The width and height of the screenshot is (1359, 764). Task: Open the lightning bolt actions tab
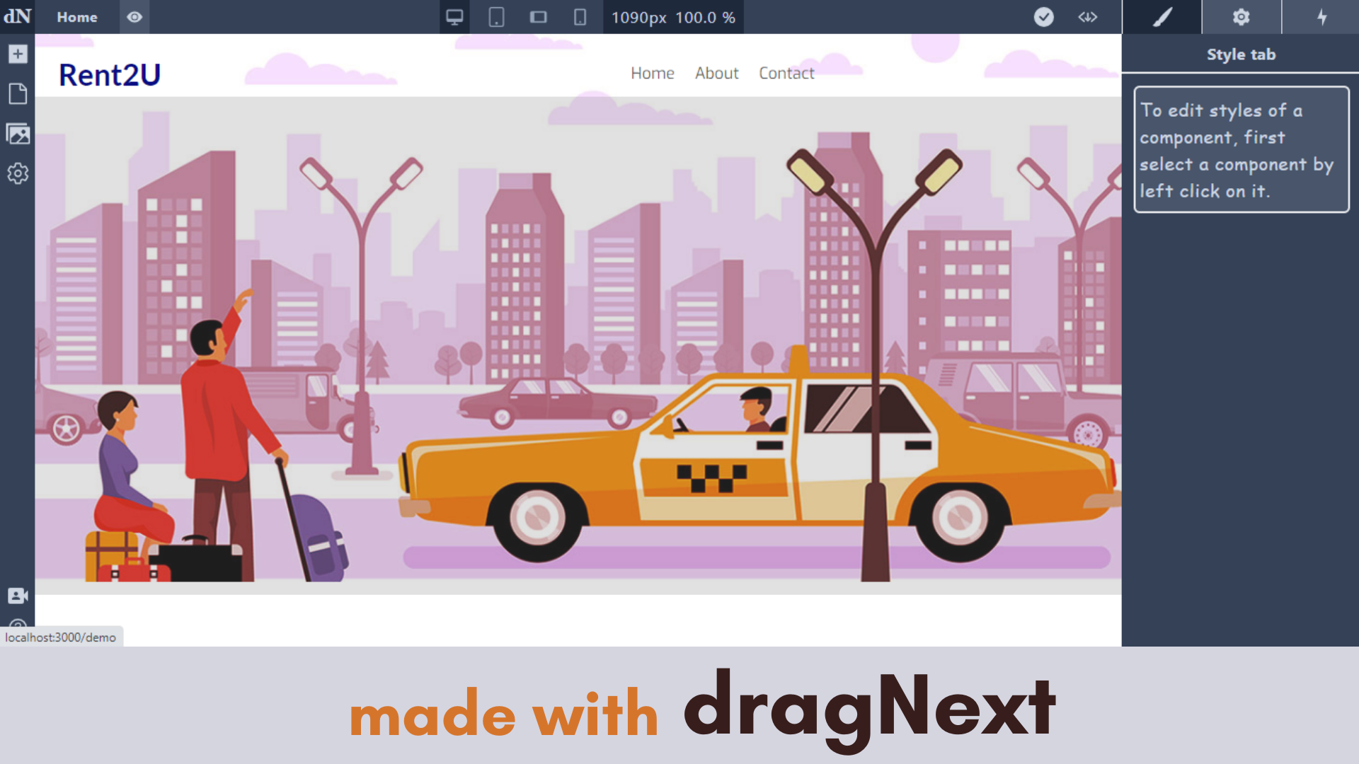(1321, 17)
